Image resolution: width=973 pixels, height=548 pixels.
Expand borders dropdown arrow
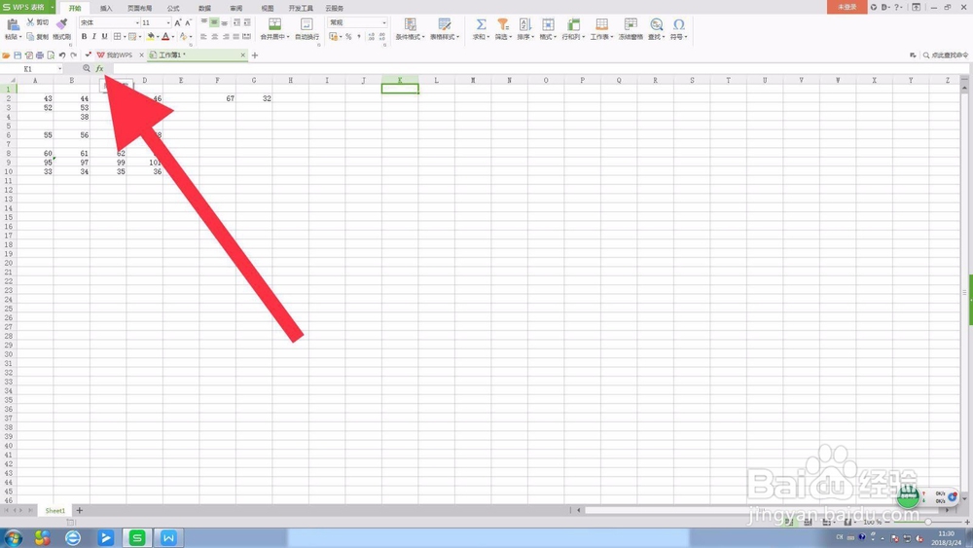(125, 37)
